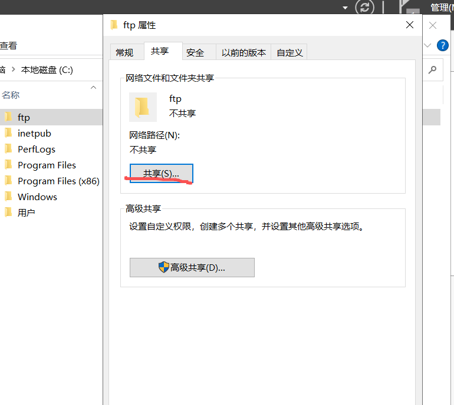Go to the 自定义 tab

pos(289,52)
